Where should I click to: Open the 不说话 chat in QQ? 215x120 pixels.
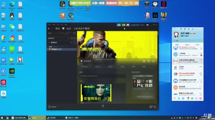(x=188, y=67)
